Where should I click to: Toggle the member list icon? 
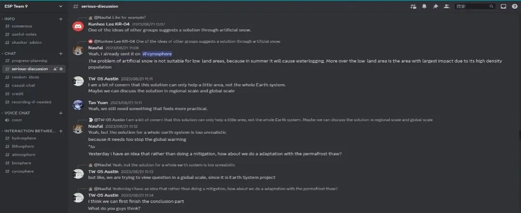(447, 6)
